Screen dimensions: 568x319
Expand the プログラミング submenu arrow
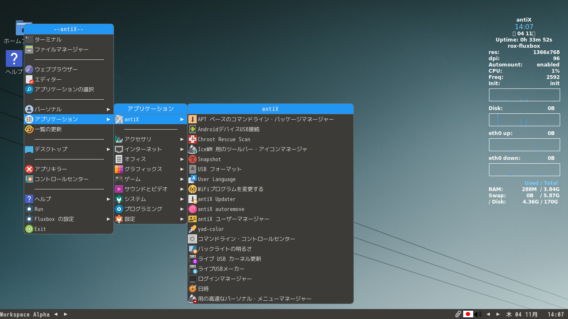182,209
